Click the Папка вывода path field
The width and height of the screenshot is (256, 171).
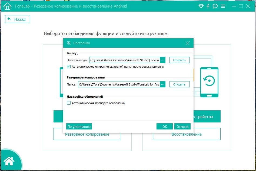[x=125, y=60]
